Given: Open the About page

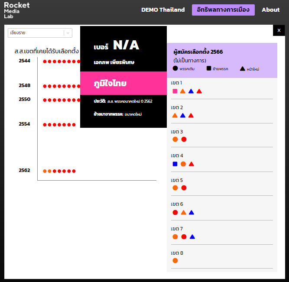Looking at the screenshot, I should pos(270,10).
